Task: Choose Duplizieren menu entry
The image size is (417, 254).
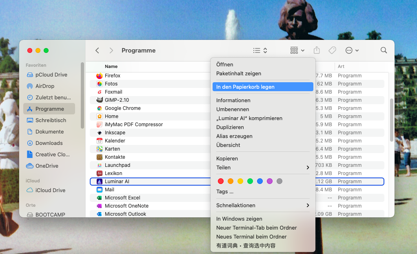Action: (x=230, y=127)
